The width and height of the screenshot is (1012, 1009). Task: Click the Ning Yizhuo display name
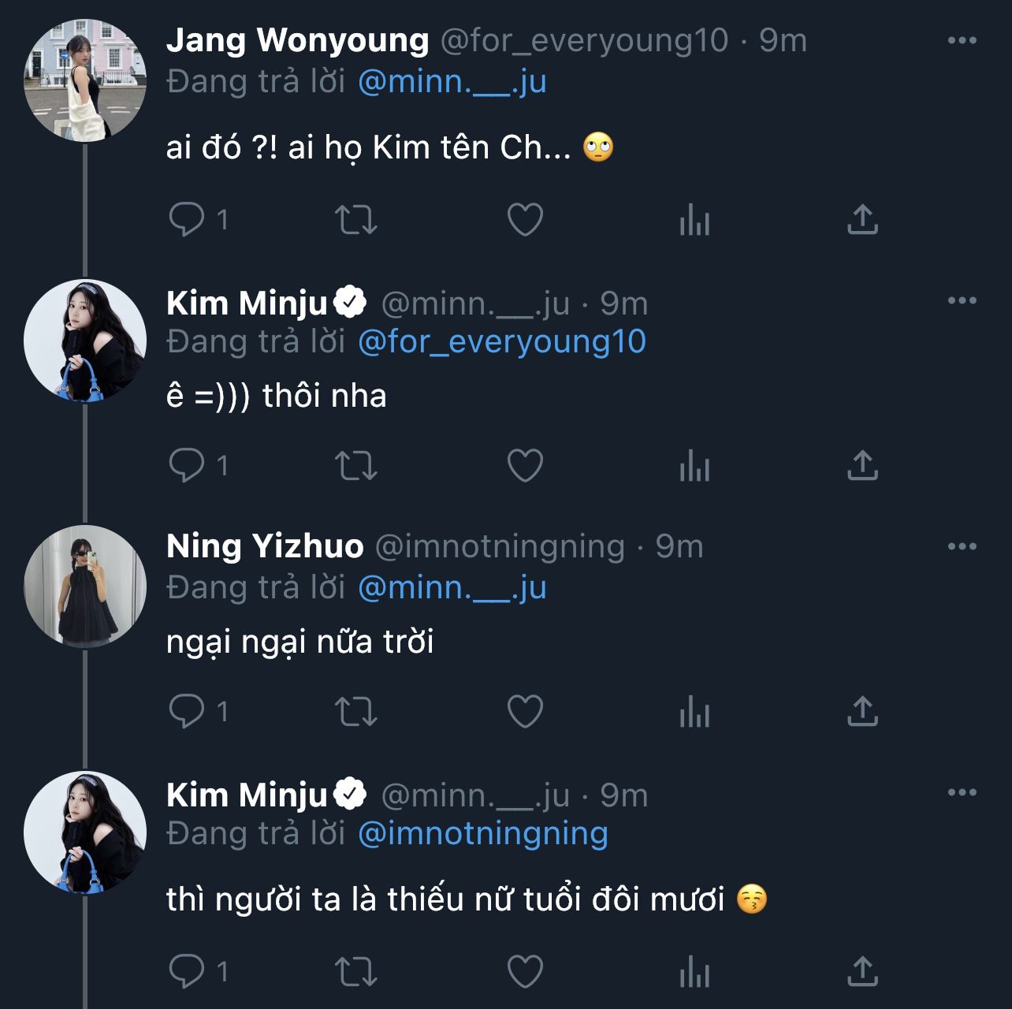click(265, 546)
